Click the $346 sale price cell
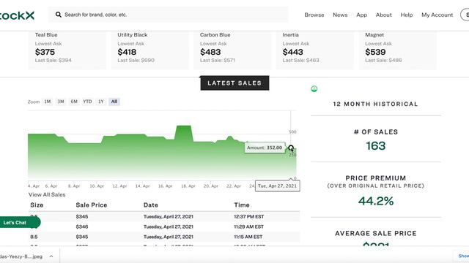The image size is (469, 263). 81,226
